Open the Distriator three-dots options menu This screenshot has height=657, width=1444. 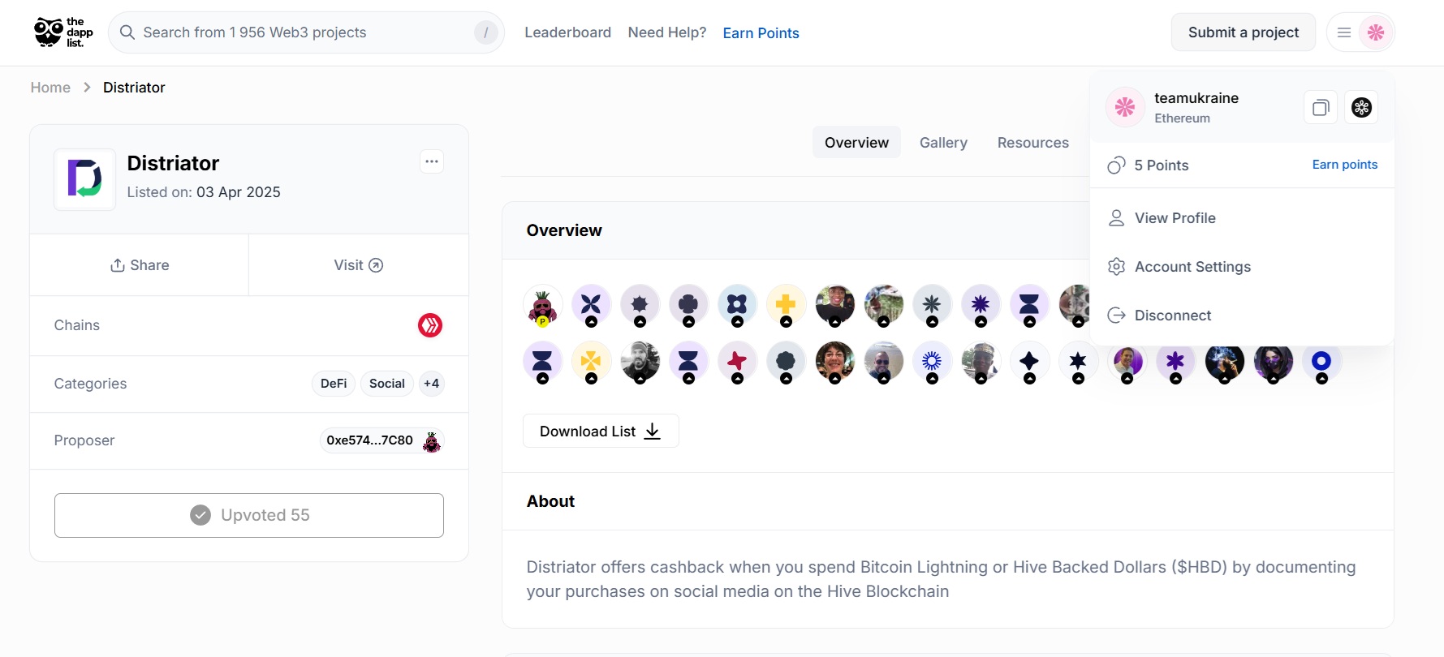tap(432, 161)
